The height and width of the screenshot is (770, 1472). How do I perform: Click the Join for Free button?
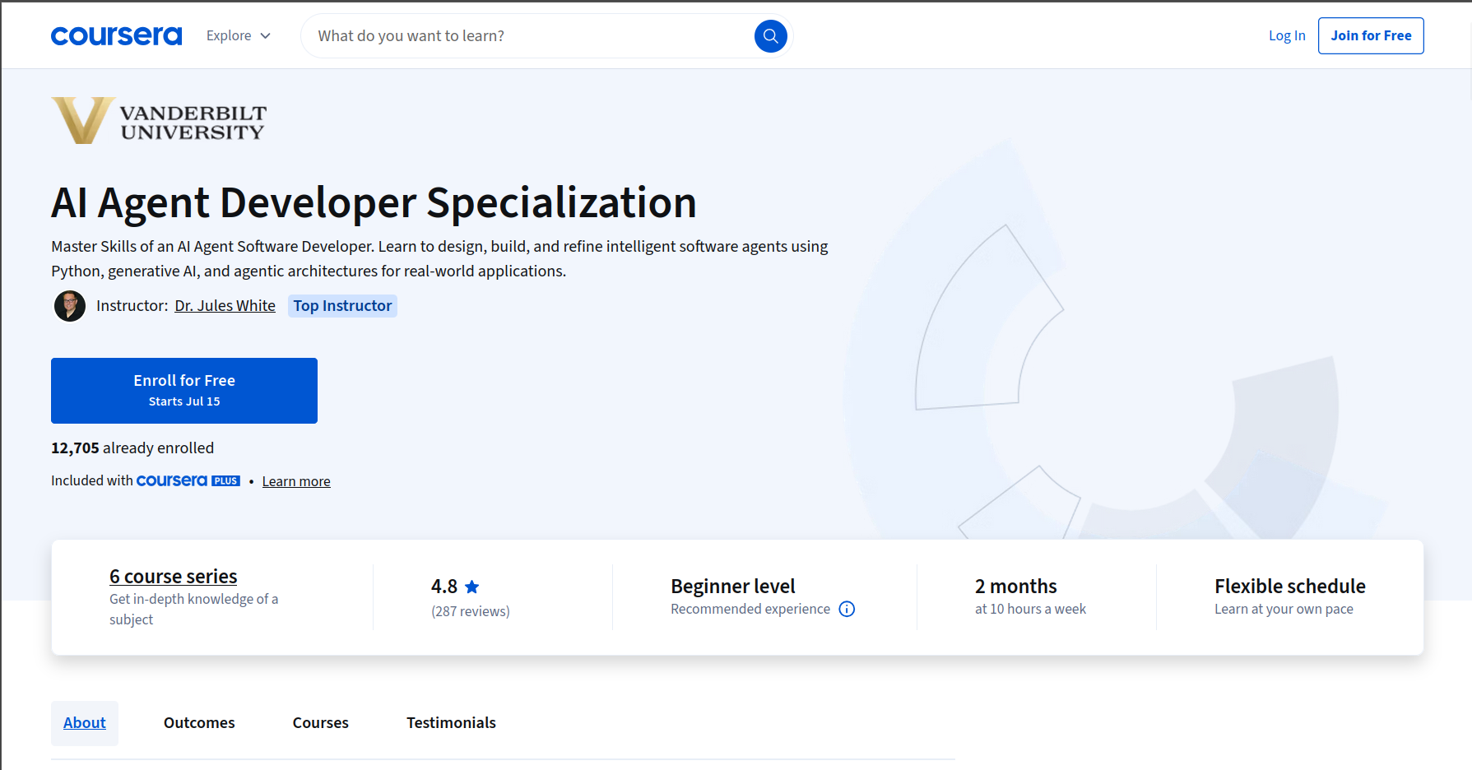[x=1371, y=36]
